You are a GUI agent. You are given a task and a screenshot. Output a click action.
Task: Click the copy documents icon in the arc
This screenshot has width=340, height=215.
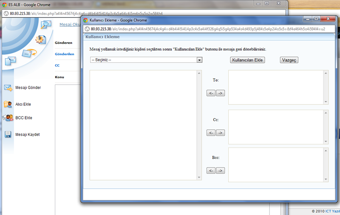tap(11, 61)
